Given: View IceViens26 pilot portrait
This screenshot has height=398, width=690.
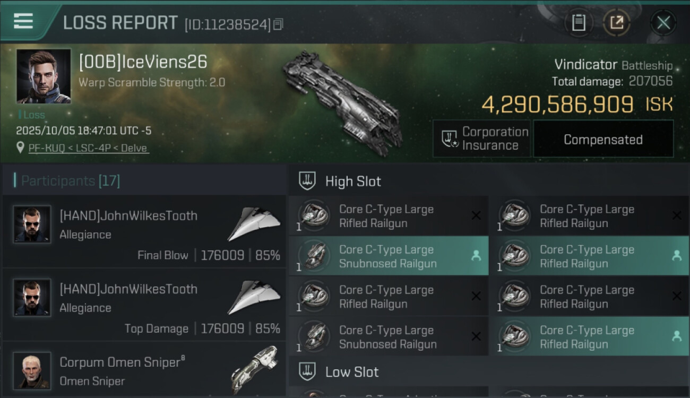Looking at the screenshot, I should [44, 76].
